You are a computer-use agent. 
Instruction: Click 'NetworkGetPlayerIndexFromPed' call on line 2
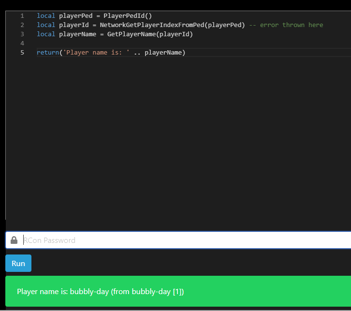152,25
